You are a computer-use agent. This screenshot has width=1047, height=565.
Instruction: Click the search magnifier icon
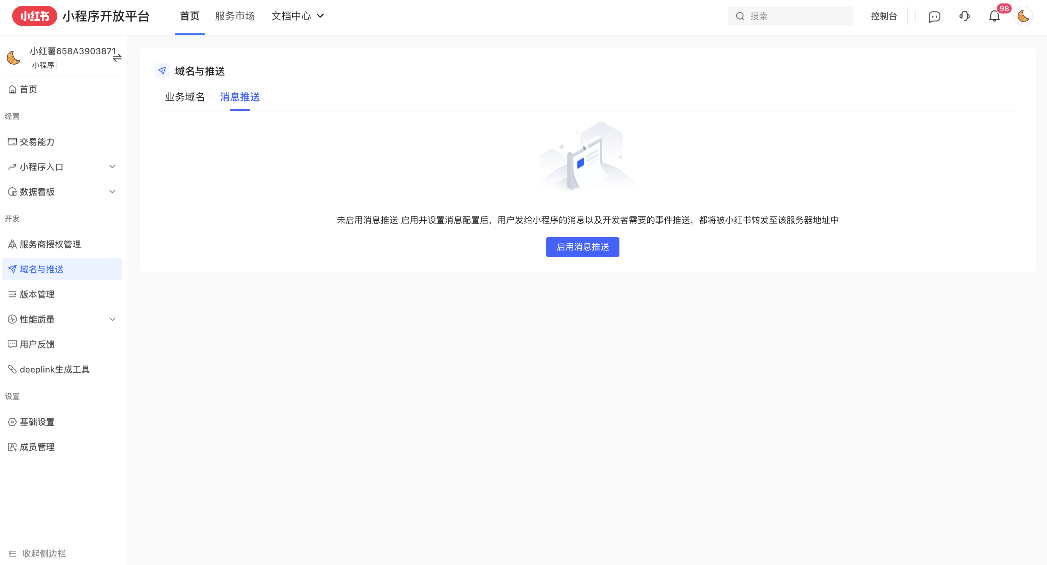(x=740, y=16)
